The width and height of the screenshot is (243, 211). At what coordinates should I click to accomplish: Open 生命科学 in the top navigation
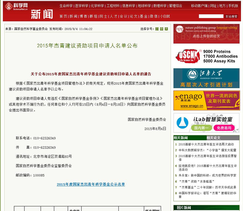[x=66, y=6]
